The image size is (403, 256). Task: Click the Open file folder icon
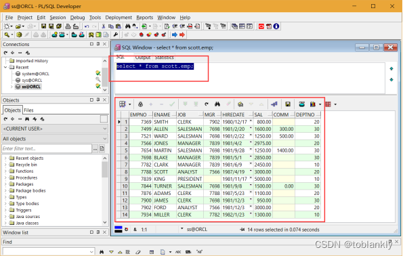coord(18,26)
